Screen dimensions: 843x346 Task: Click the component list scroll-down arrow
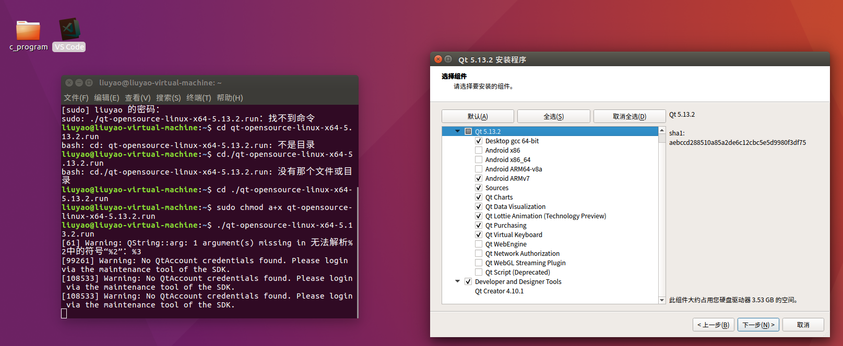662,300
